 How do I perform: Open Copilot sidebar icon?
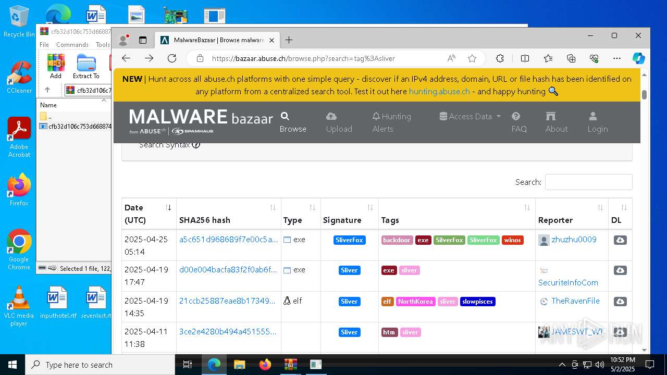click(x=639, y=58)
